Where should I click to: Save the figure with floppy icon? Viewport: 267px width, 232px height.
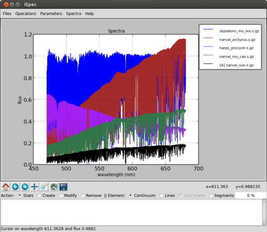(63, 187)
